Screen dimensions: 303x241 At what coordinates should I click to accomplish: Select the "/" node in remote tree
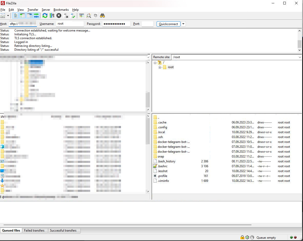click(164, 62)
